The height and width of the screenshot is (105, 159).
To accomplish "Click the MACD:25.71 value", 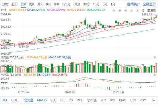I will [x=59, y=75].
